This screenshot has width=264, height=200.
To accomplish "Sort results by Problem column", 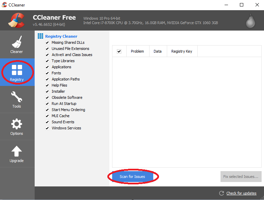I will point(138,51).
